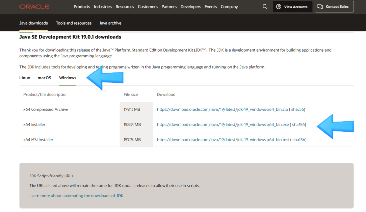This screenshot has width=366, height=212.
Task: Open the search magnifier icon
Action: [x=265, y=7]
